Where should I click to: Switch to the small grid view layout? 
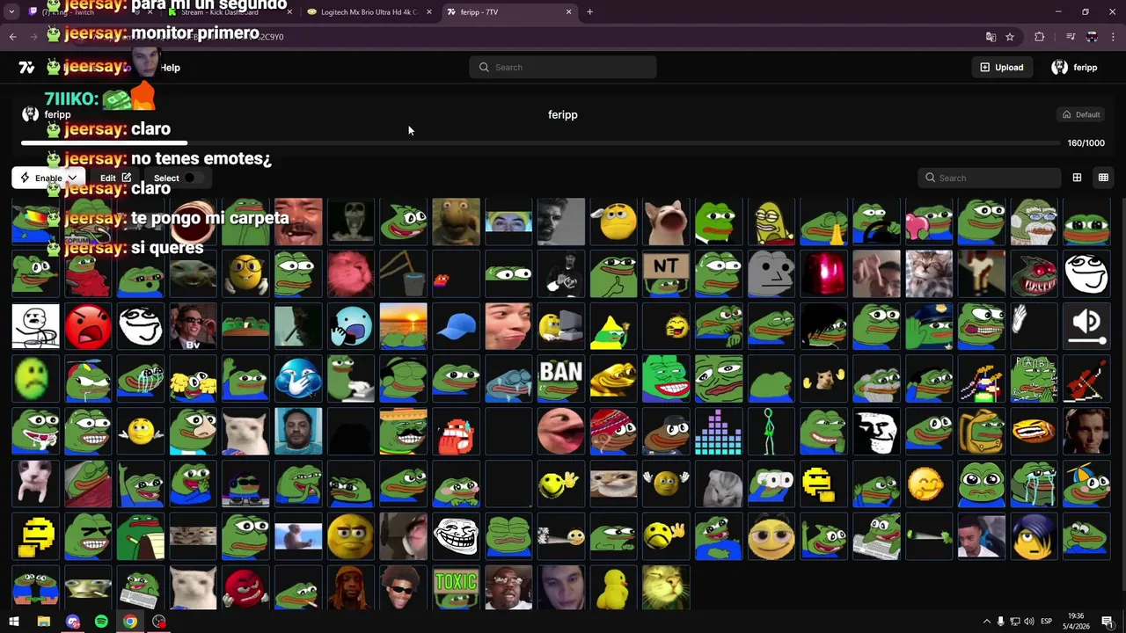pos(1077,178)
